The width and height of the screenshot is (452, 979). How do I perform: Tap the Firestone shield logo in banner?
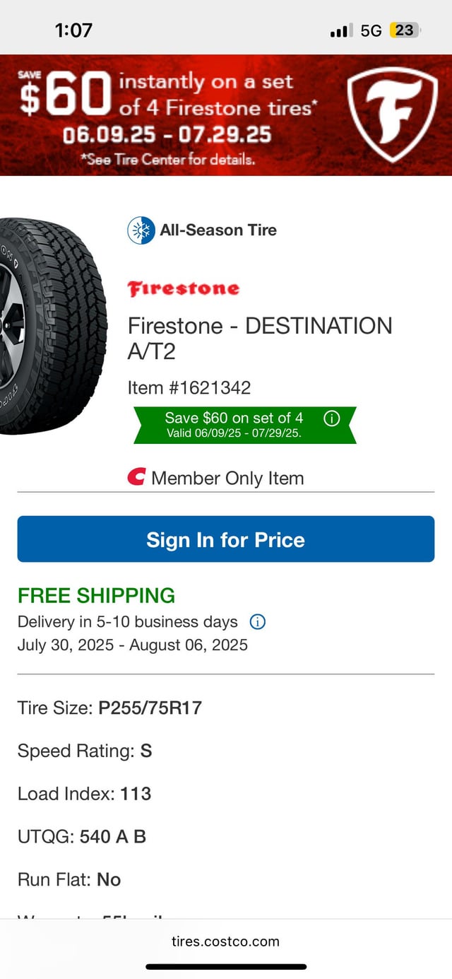pyautogui.click(x=393, y=115)
